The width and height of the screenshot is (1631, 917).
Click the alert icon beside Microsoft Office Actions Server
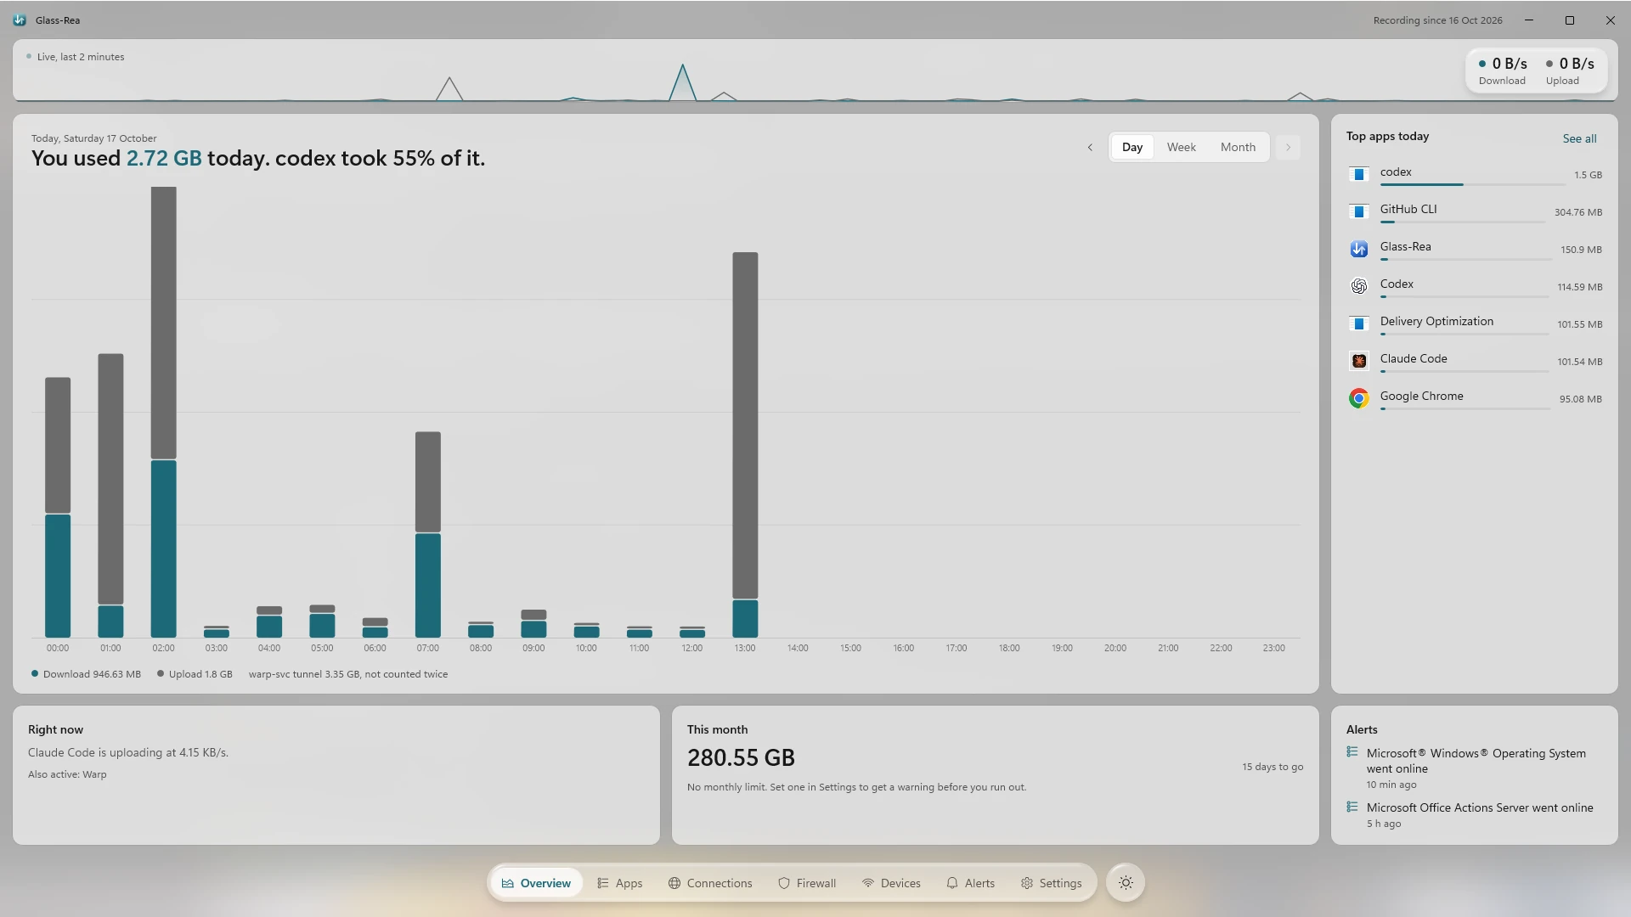pos(1352,806)
